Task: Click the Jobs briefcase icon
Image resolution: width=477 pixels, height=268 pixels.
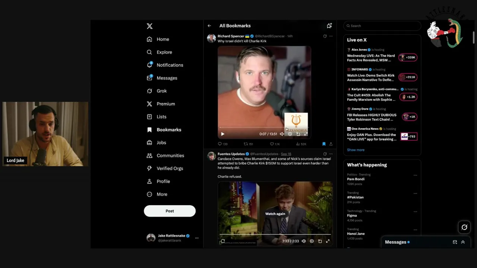Action: [149, 143]
